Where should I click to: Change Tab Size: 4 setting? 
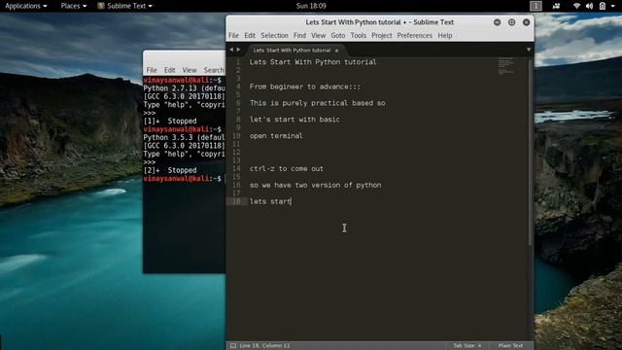coord(467,346)
